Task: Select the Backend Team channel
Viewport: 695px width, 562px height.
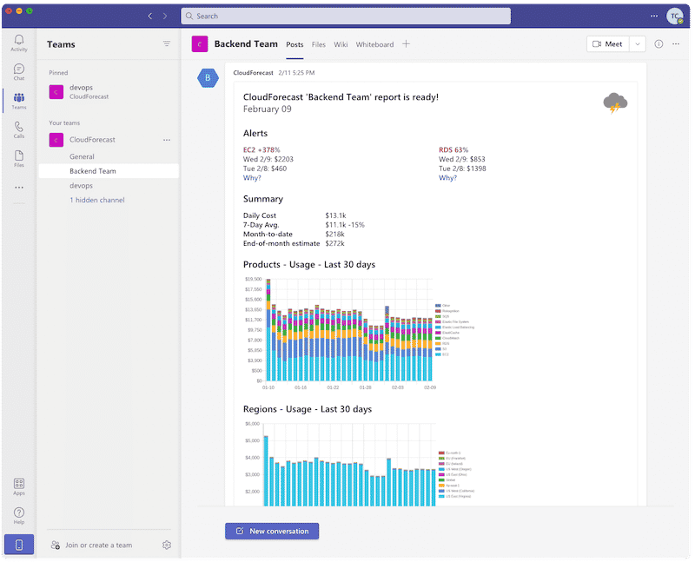Action: pos(109,171)
